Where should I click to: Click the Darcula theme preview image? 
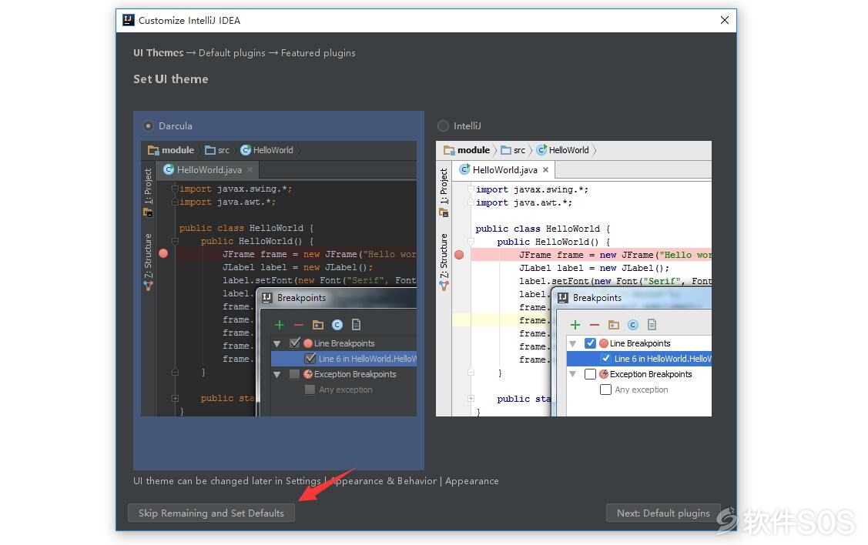coord(279,279)
